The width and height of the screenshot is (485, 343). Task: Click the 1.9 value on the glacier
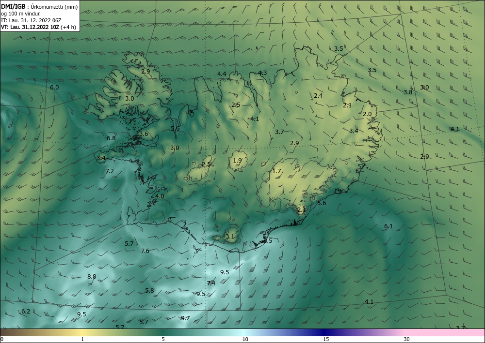[x=237, y=161]
